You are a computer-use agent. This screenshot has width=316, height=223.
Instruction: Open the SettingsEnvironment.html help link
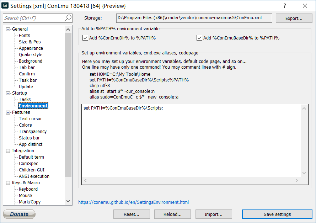click(x=133, y=202)
